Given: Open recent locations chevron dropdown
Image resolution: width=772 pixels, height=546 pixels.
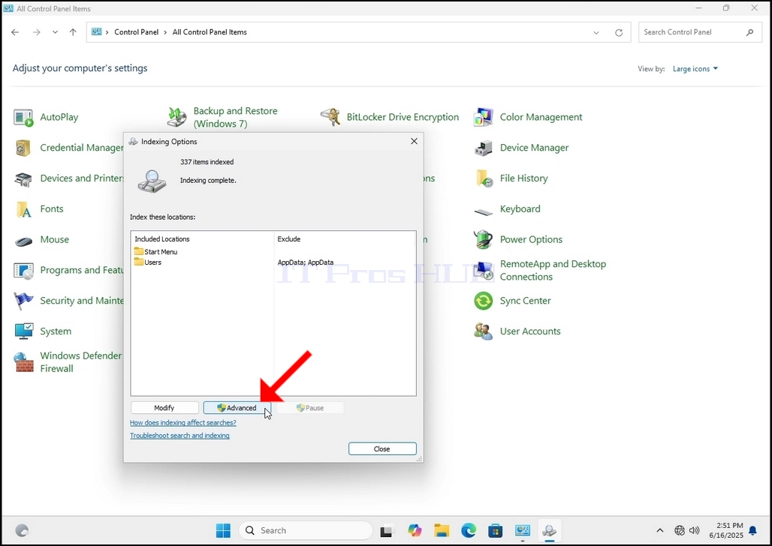Looking at the screenshot, I should pyautogui.click(x=55, y=32).
